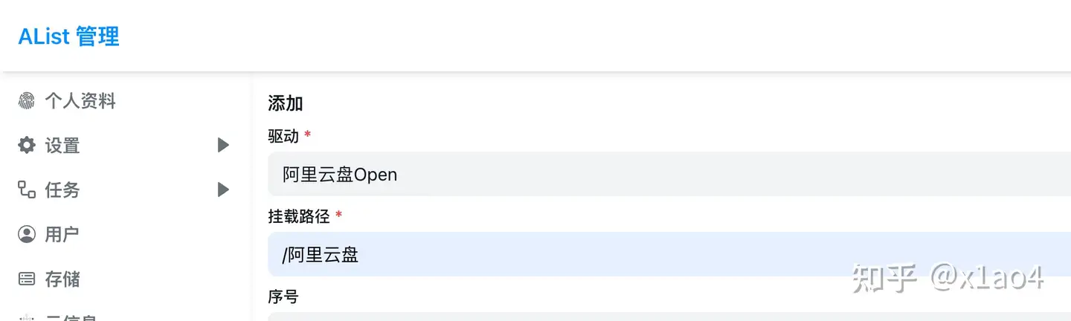Click the 序号 input field at bottom

668,317
